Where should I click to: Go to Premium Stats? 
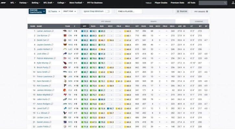(x=177, y=3)
